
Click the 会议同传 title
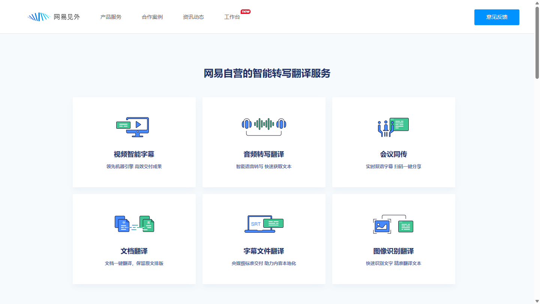394,154
